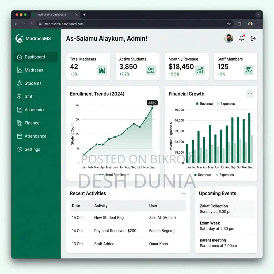Click the people icon on Active Students card

pos(151,70)
